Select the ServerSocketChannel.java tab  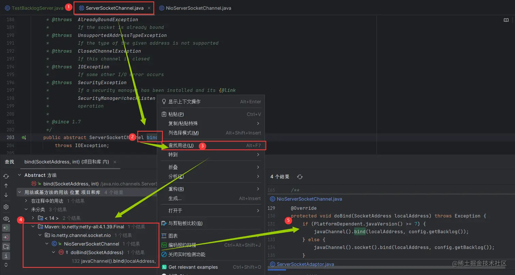pyautogui.click(x=114, y=8)
